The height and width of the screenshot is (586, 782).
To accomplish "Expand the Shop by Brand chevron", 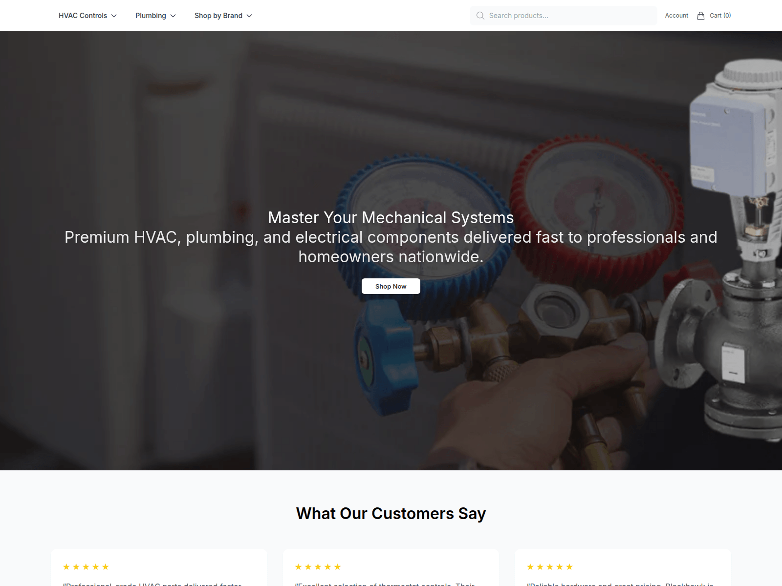I will 249,16.
